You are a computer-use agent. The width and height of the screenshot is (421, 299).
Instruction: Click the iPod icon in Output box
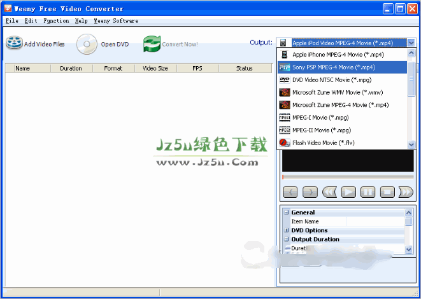coord(283,43)
